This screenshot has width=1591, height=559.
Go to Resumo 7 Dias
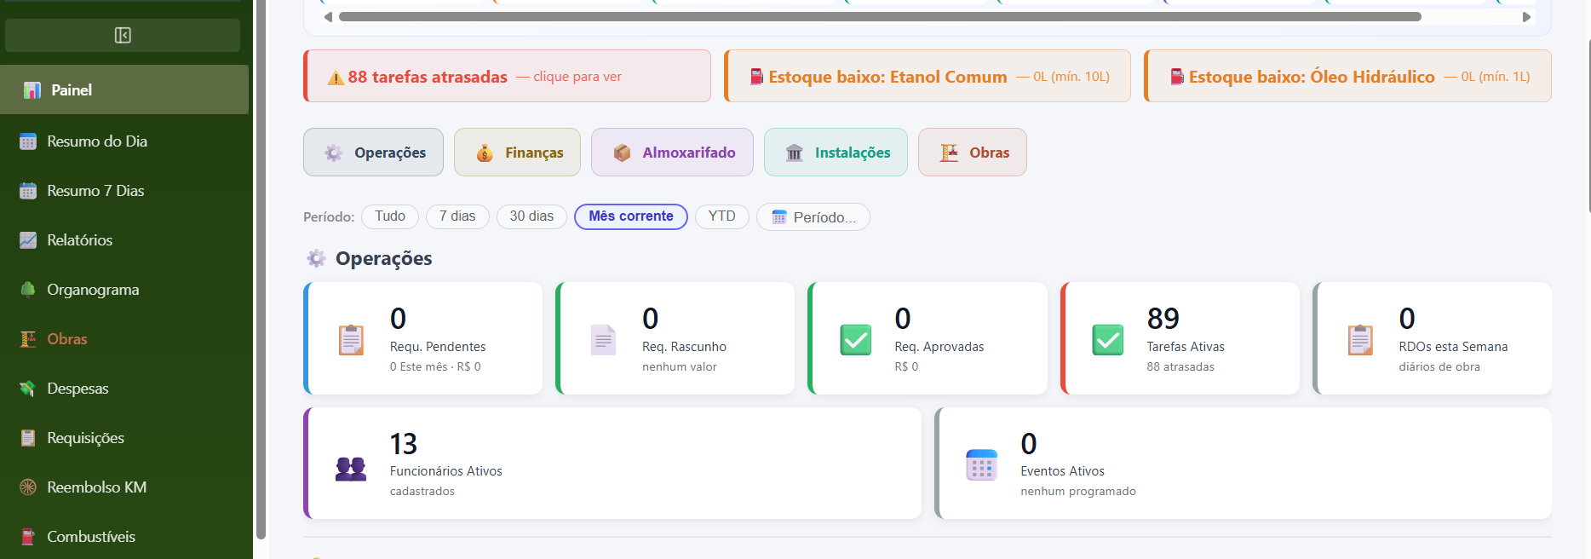pos(124,191)
